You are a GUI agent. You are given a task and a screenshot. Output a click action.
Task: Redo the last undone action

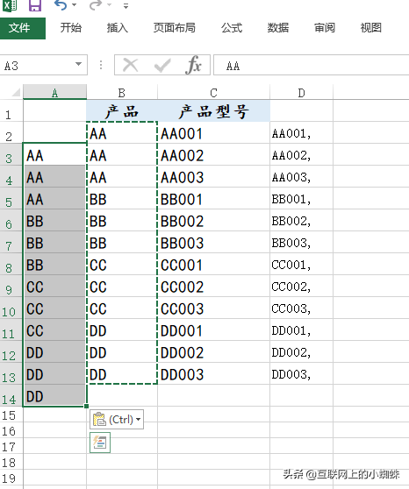(x=96, y=5)
